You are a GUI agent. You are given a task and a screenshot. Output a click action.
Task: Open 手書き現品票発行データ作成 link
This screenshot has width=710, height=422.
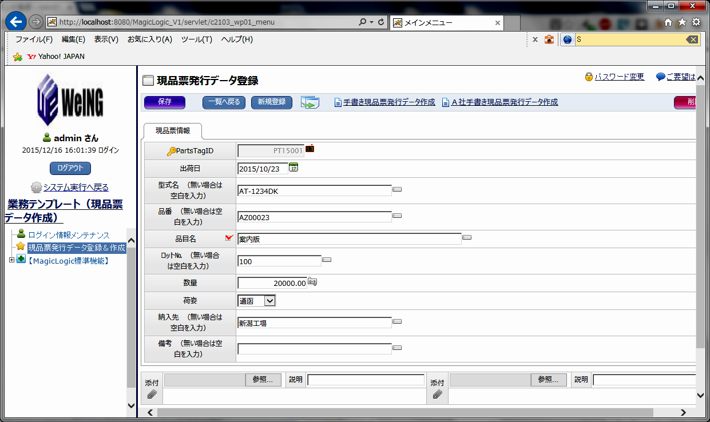tap(388, 102)
